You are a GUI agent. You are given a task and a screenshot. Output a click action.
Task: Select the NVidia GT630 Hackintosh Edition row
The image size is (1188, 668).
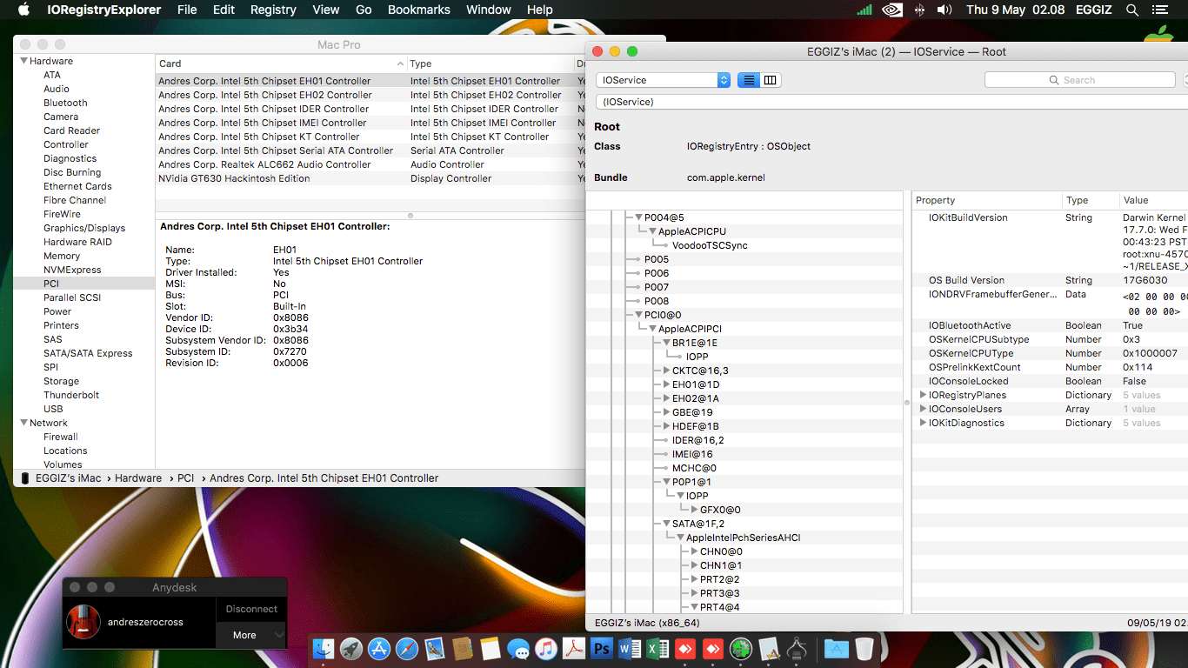click(x=370, y=178)
